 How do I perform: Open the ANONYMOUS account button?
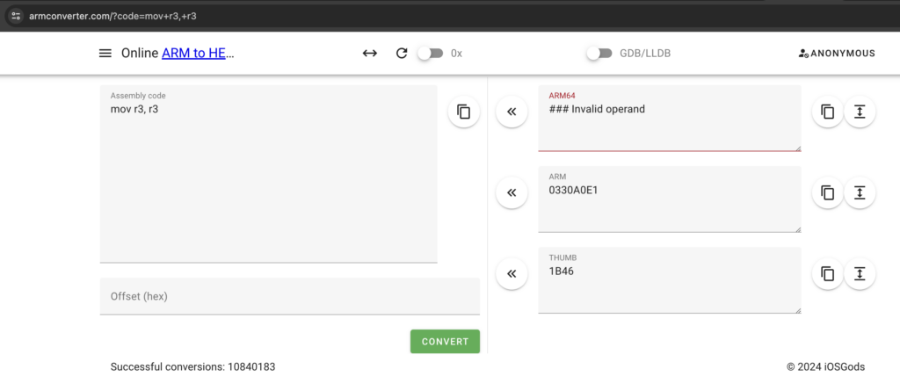(837, 54)
